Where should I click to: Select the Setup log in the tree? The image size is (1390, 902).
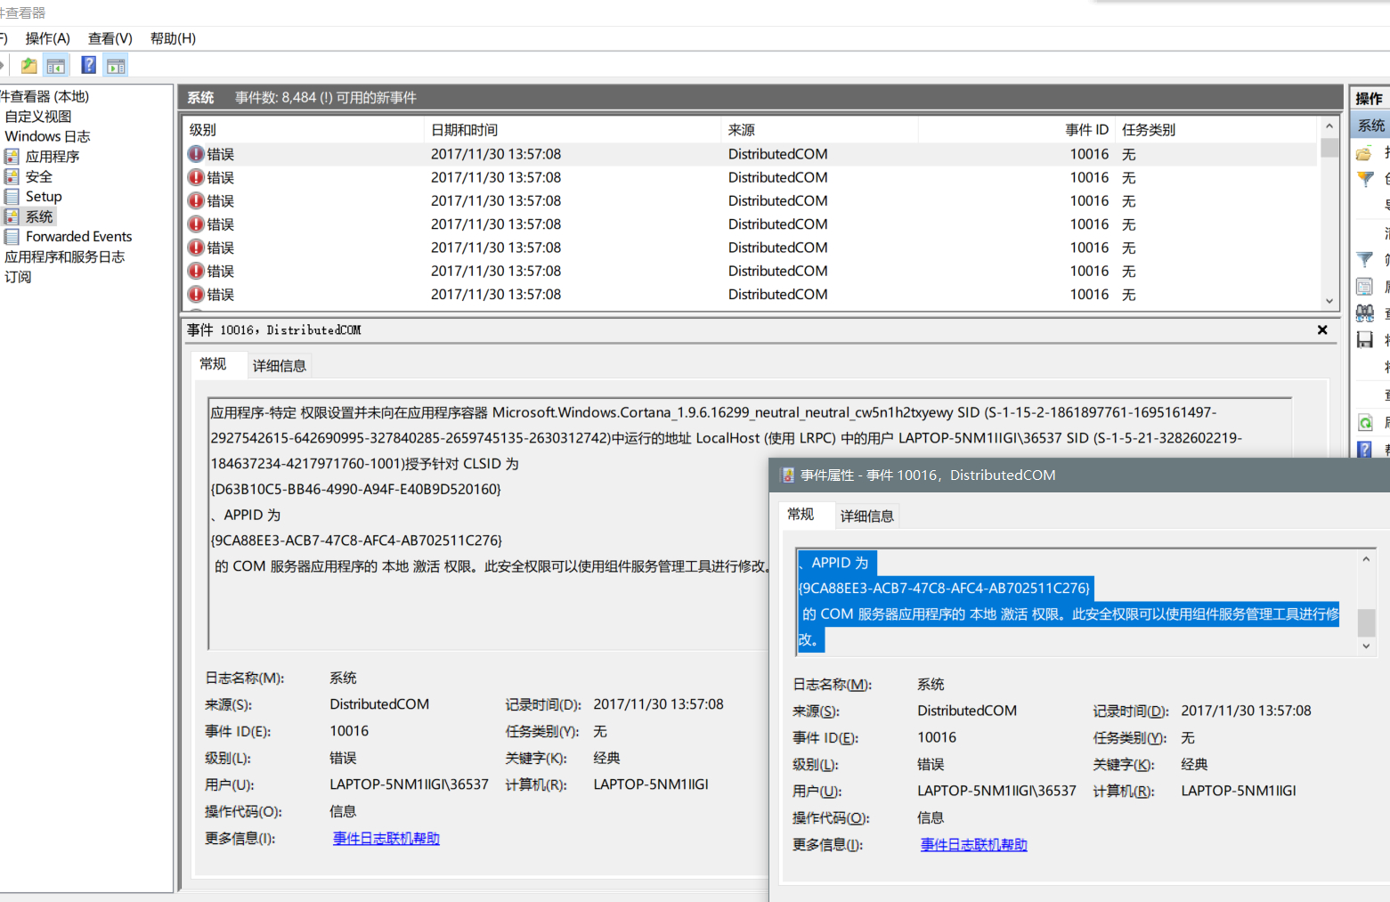(44, 197)
